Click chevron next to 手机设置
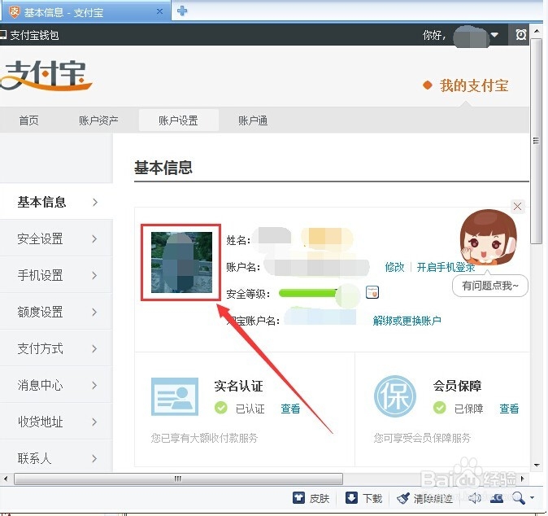Screen dimensions: 548x516 [94, 275]
